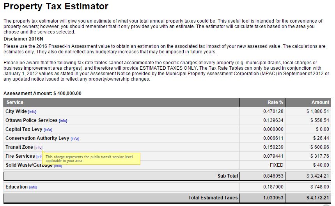
Task: Click the Education info link
Action: tap(33, 187)
